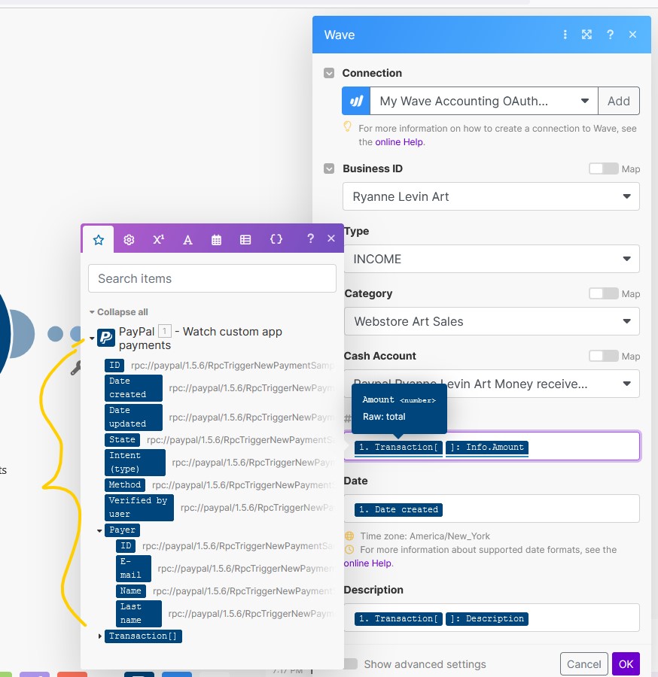
Task: Click the globe time zone icon
Action: [349, 536]
